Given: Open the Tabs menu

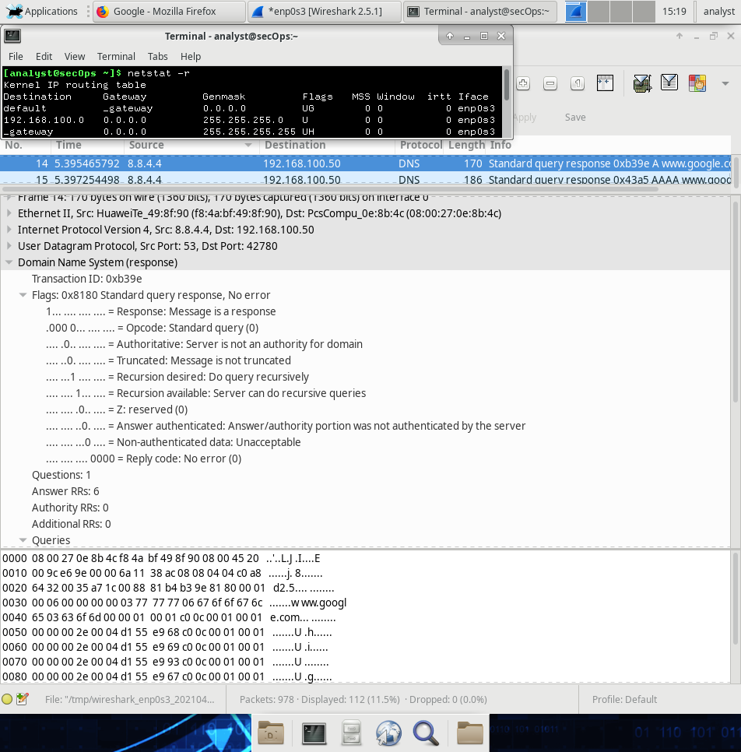Looking at the screenshot, I should click(x=157, y=56).
